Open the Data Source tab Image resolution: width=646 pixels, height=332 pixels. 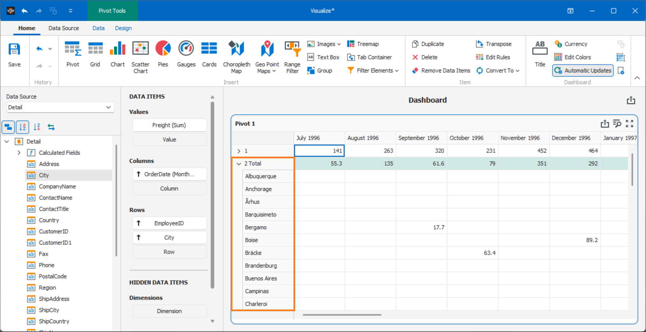pyautogui.click(x=63, y=28)
